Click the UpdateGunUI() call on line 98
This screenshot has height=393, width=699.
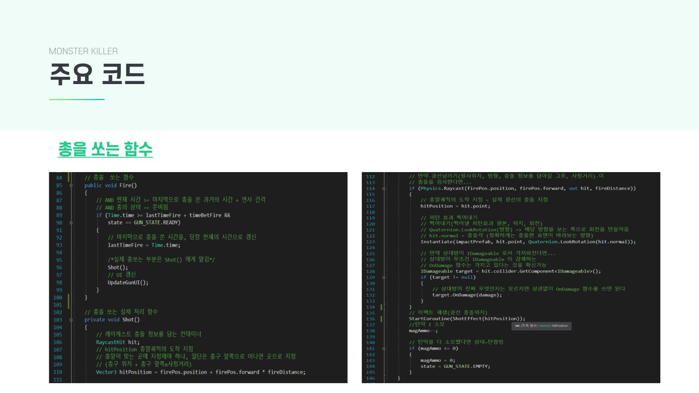pyautogui.click(x=128, y=283)
